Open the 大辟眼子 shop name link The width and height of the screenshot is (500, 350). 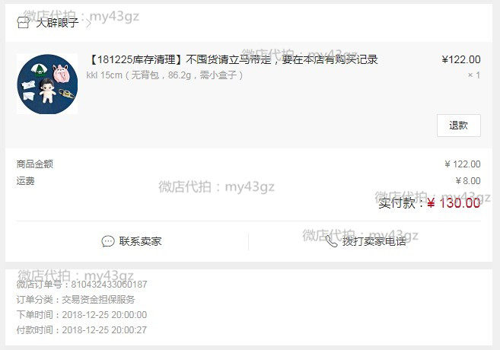point(57,23)
